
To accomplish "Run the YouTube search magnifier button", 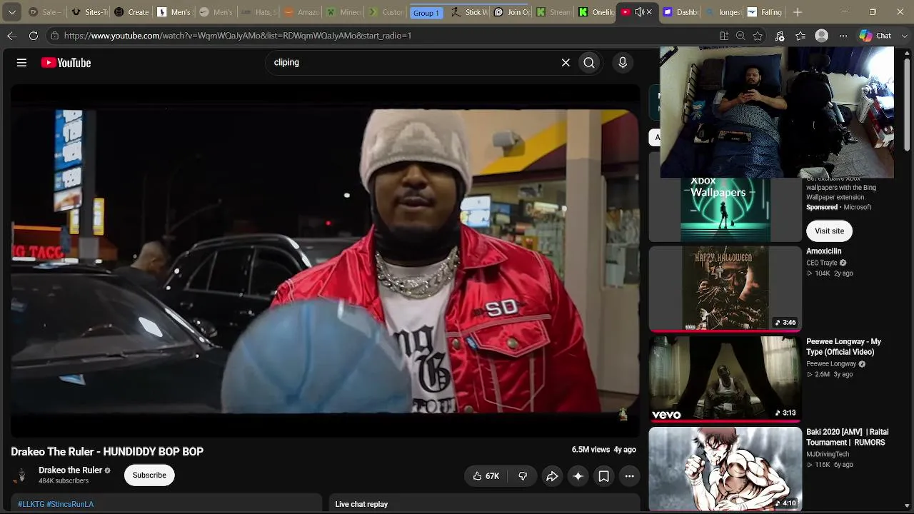I will point(589,63).
